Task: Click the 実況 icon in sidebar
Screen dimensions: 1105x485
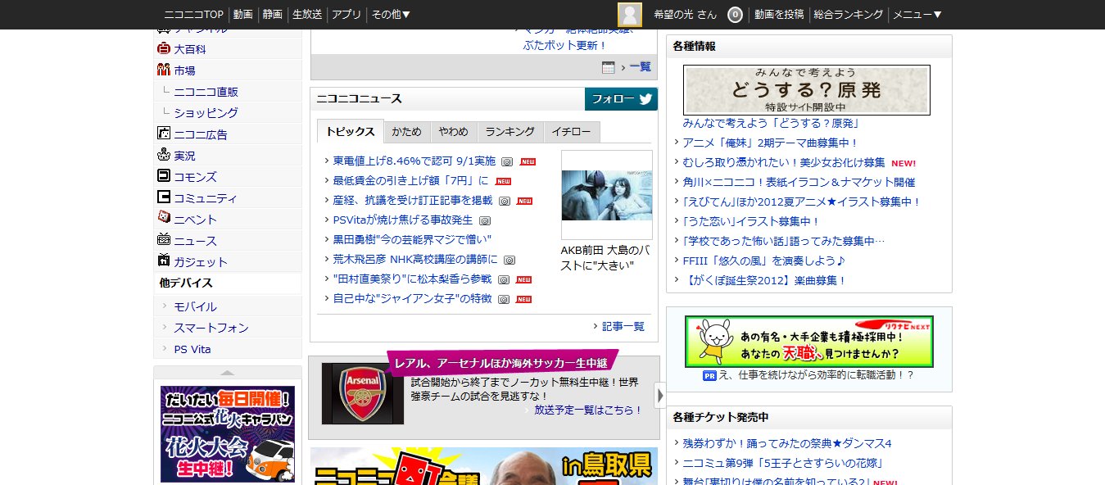Action: pos(163,155)
